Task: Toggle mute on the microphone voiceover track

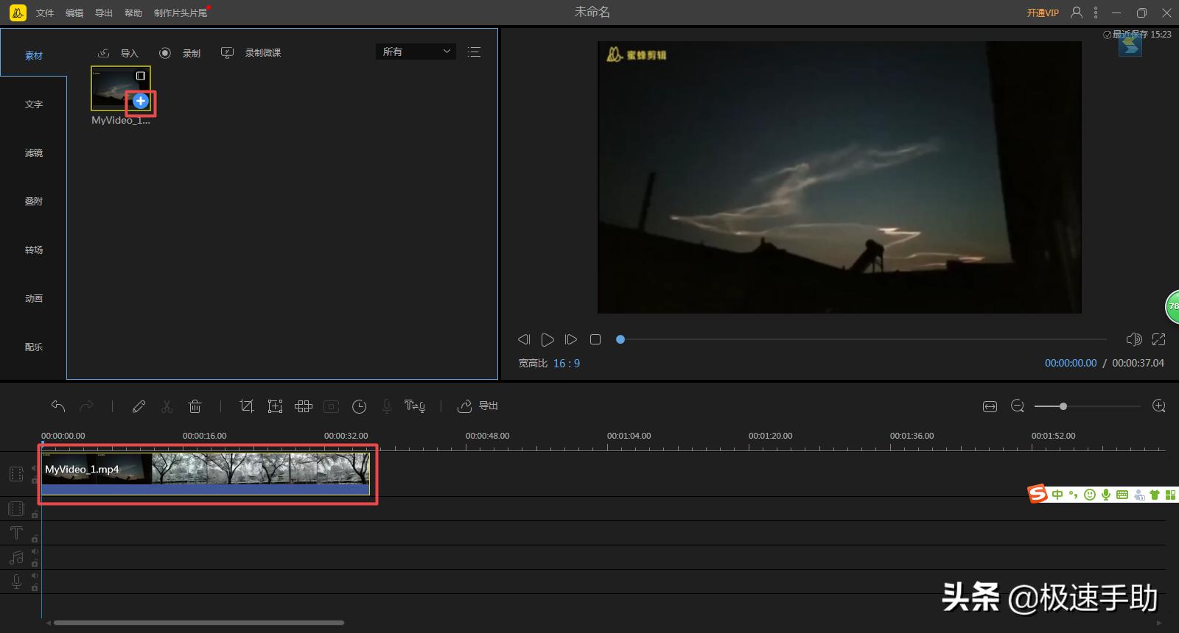Action: 35,576
